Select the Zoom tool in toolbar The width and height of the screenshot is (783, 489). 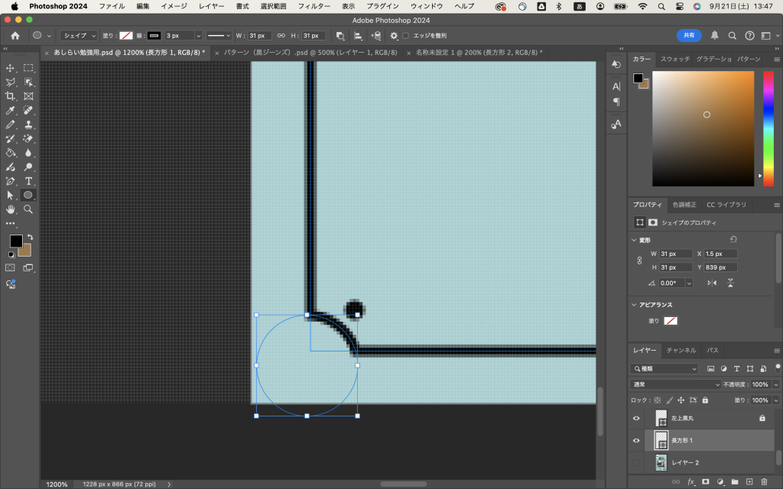coord(28,209)
